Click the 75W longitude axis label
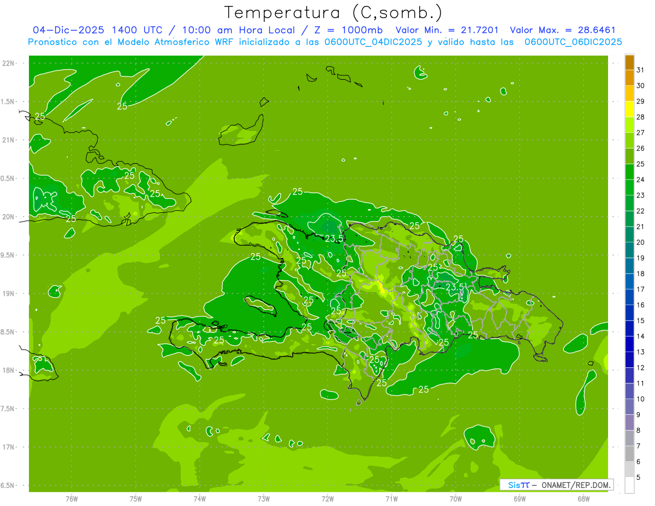 136,499
